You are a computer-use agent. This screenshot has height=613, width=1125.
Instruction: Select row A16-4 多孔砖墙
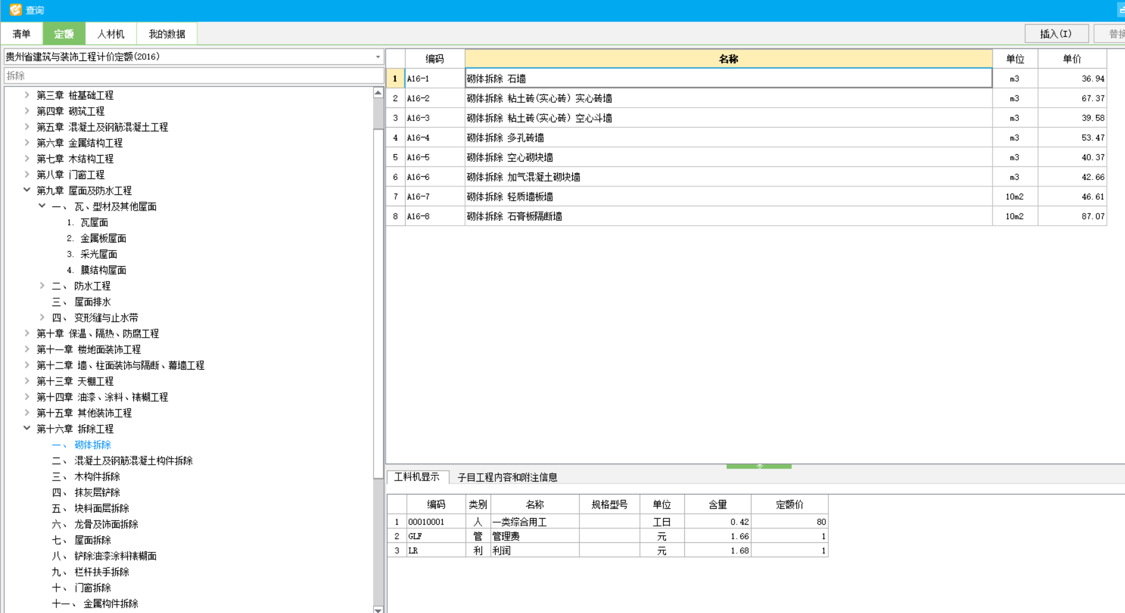point(747,137)
